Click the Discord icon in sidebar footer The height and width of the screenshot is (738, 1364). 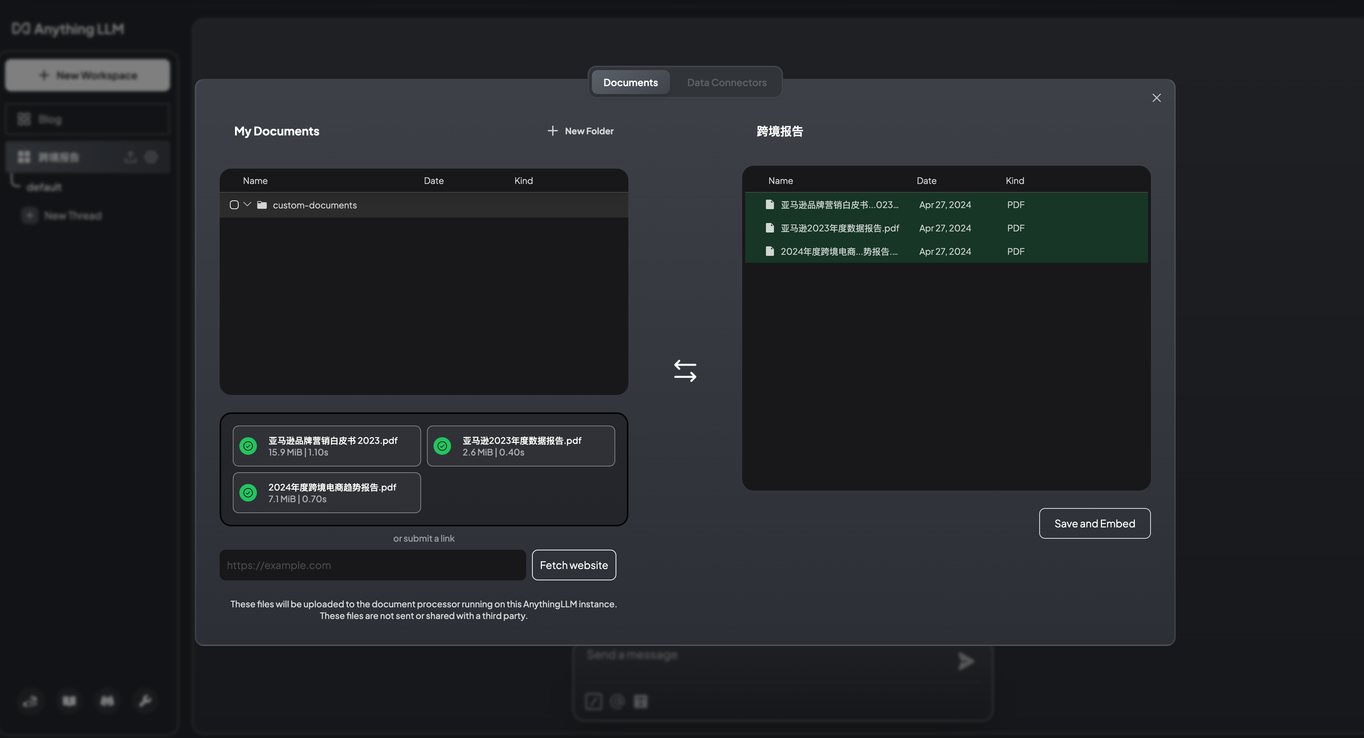point(107,701)
